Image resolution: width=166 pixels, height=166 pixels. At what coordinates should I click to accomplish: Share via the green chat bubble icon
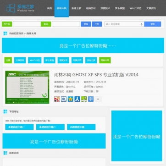point(84,99)
